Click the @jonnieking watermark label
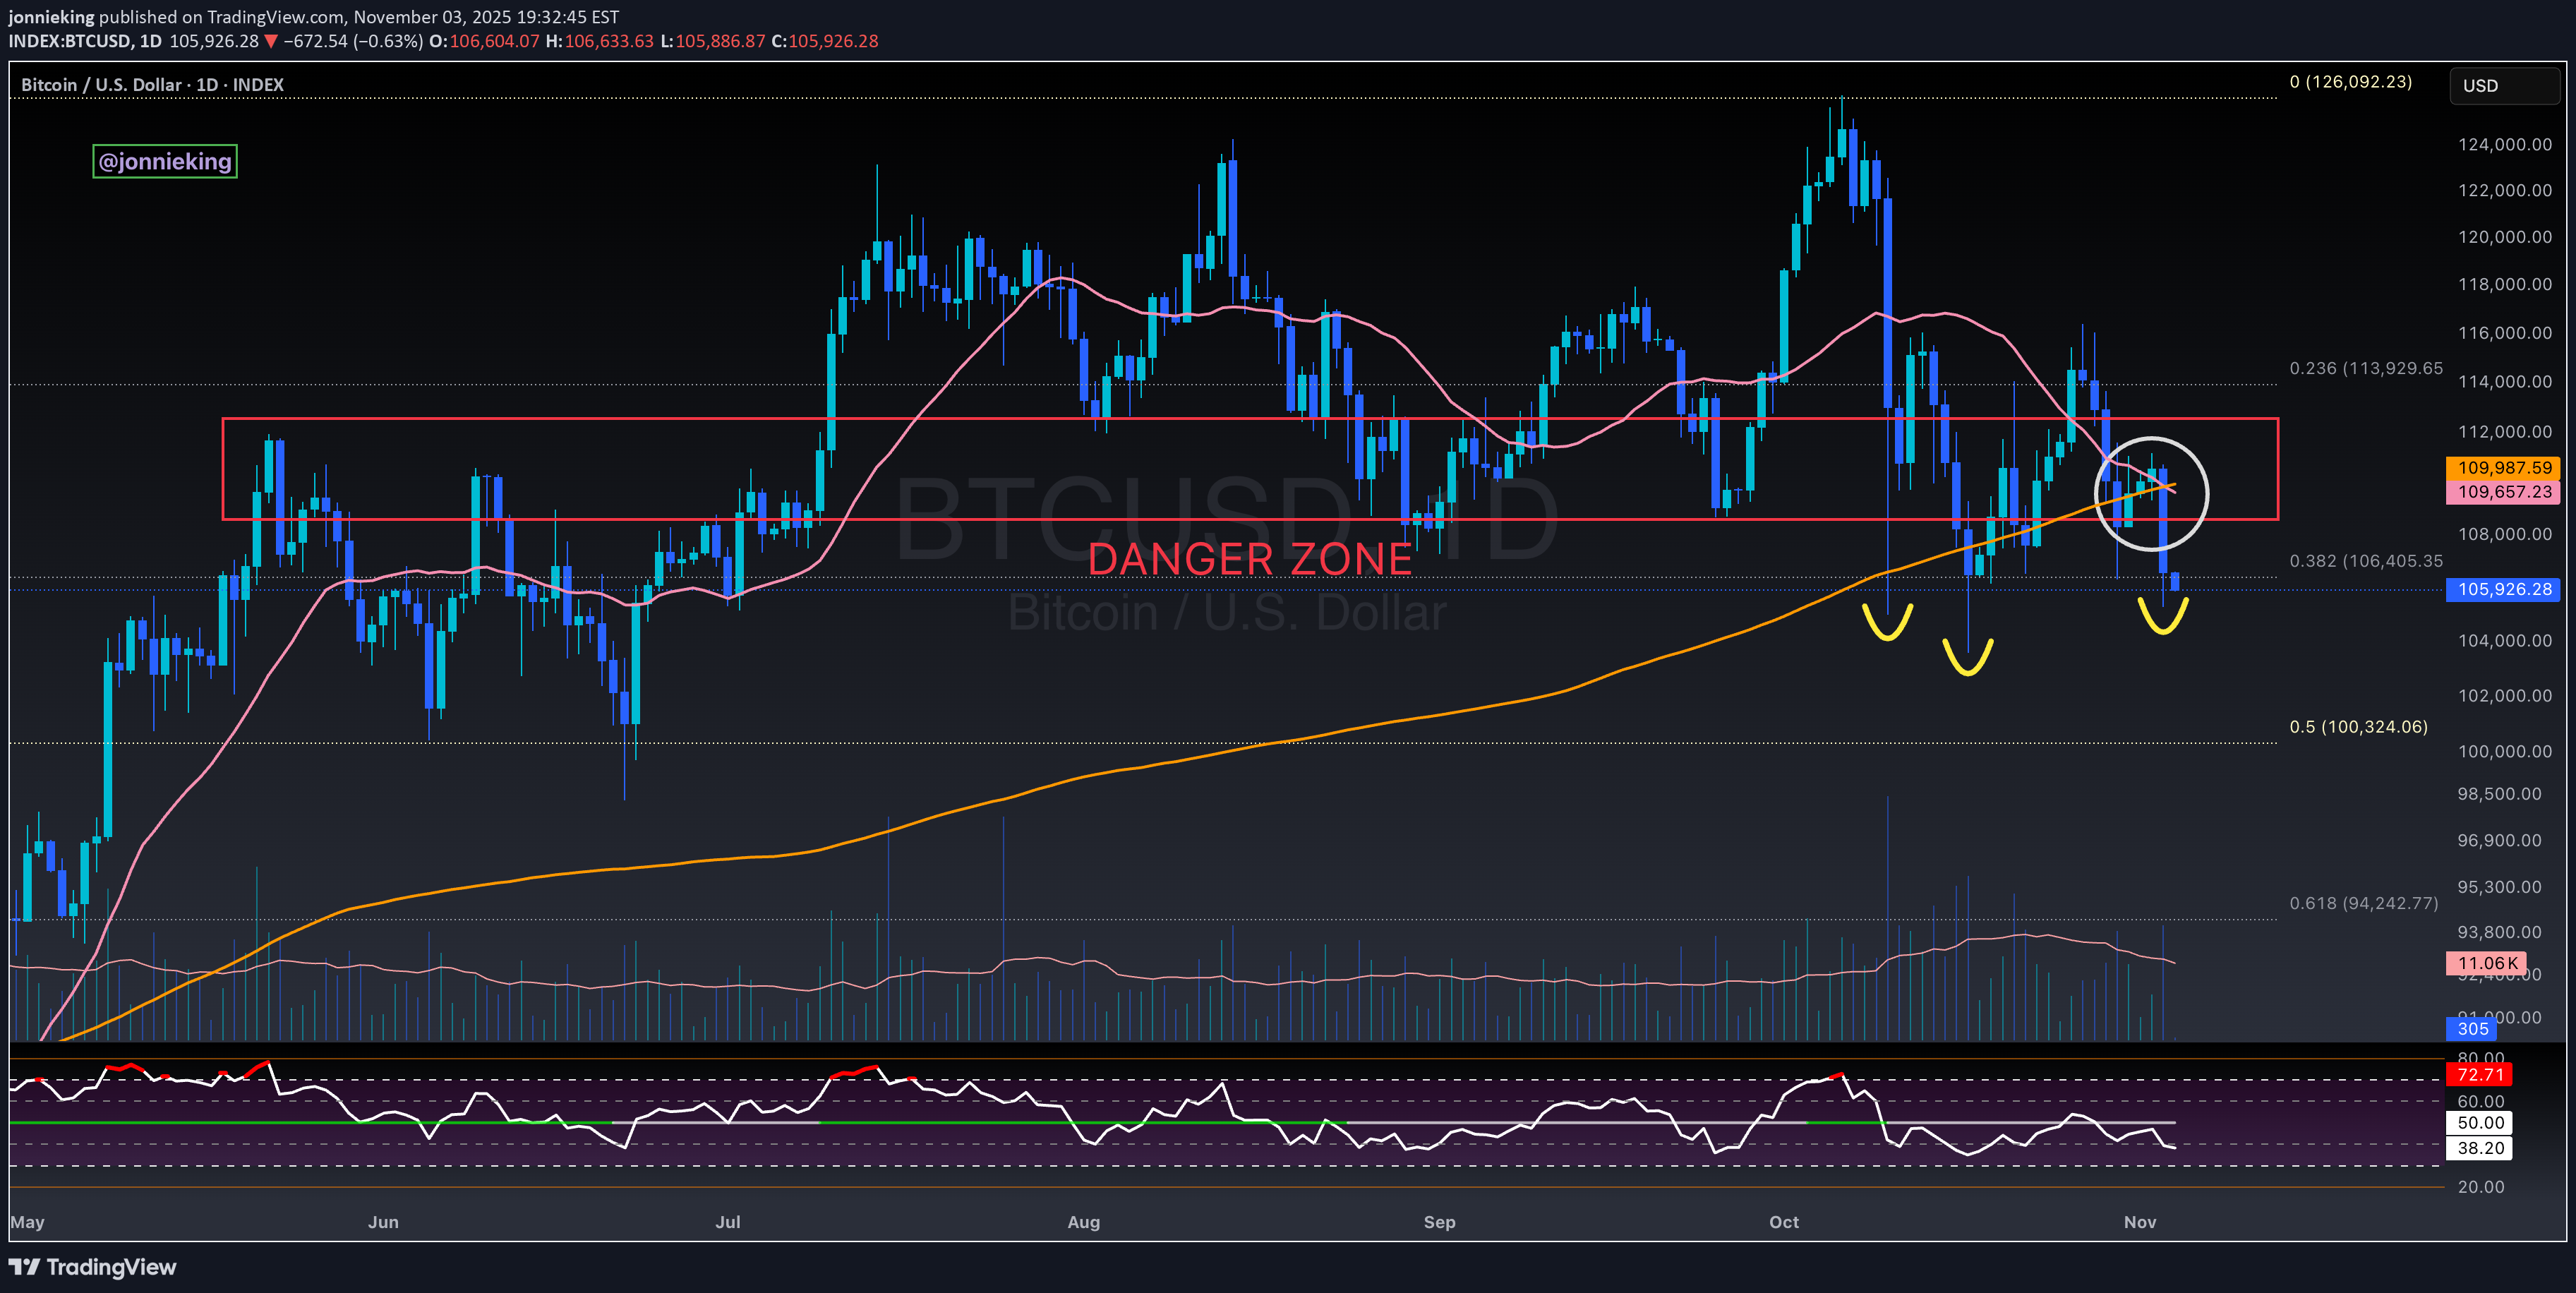This screenshot has height=1293, width=2576. pos(165,161)
